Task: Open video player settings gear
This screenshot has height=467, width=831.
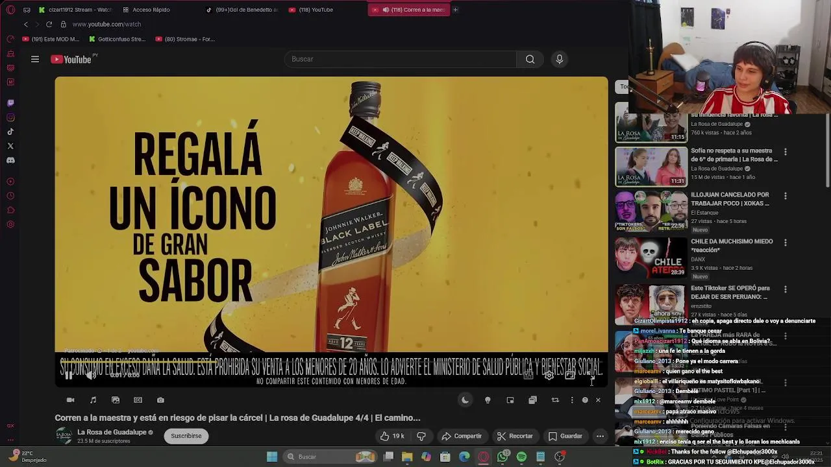Action: click(x=549, y=375)
